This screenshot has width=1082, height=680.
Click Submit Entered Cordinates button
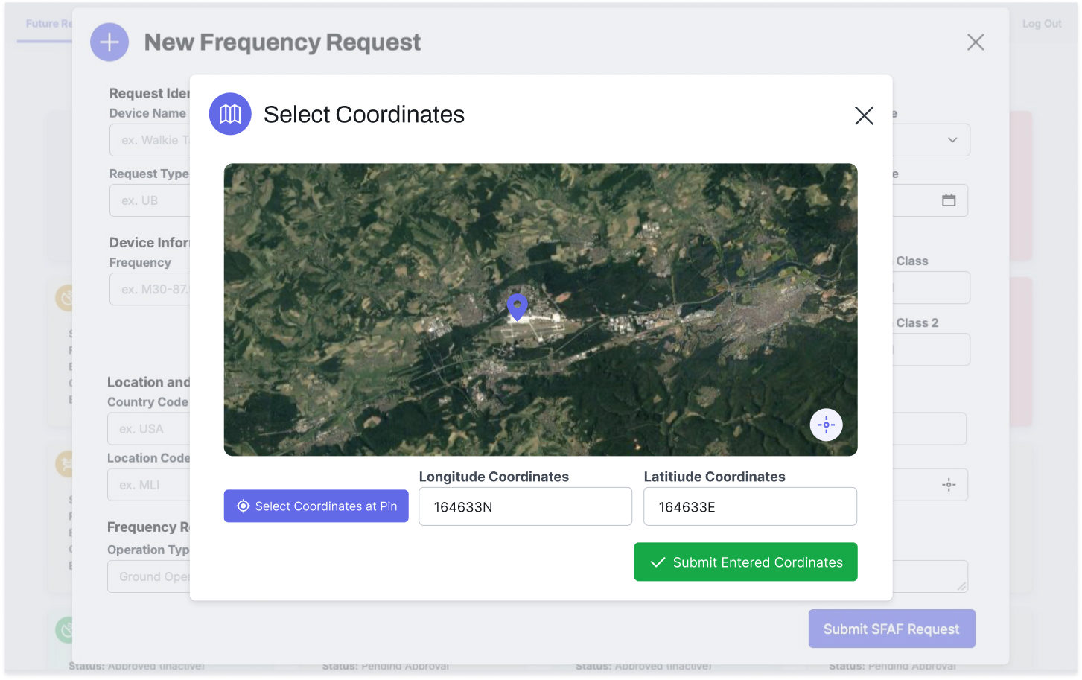pos(745,562)
